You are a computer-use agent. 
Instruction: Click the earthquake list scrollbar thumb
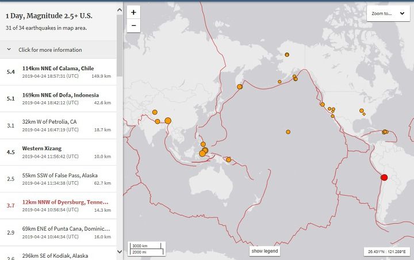[120, 45]
